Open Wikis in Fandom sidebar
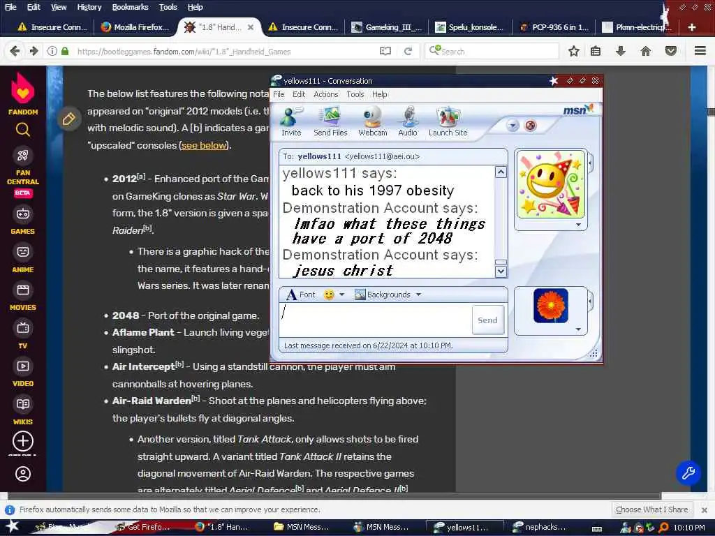 [23, 410]
